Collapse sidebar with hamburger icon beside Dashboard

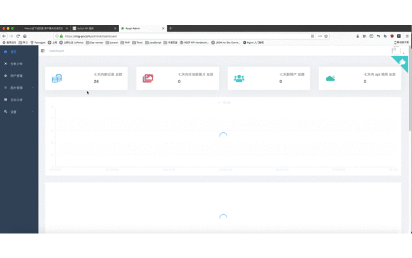click(x=43, y=51)
